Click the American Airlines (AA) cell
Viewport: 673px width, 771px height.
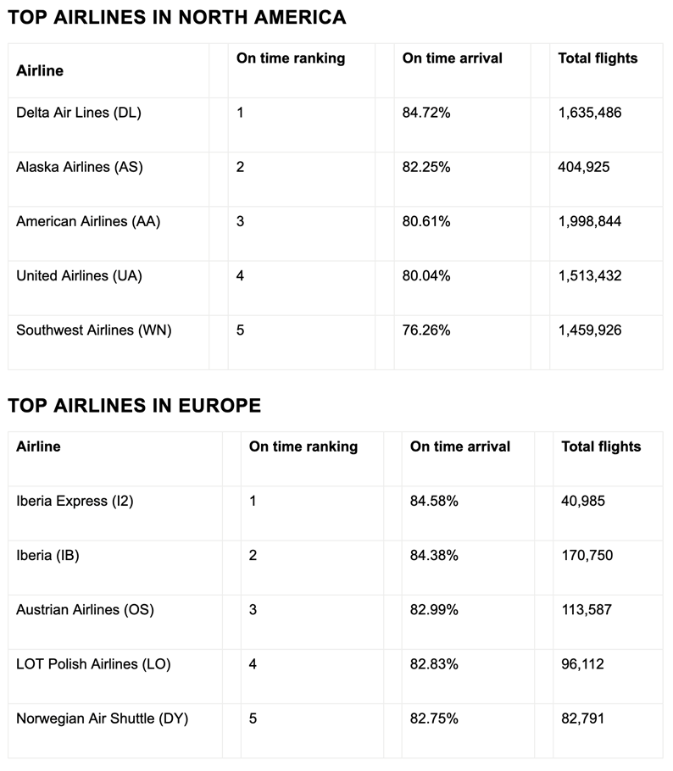click(88, 222)
